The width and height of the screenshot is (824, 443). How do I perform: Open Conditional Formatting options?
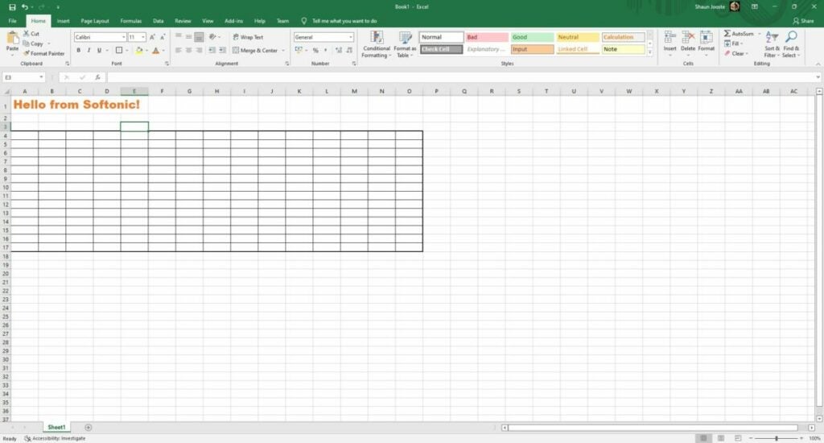(377, 44)
